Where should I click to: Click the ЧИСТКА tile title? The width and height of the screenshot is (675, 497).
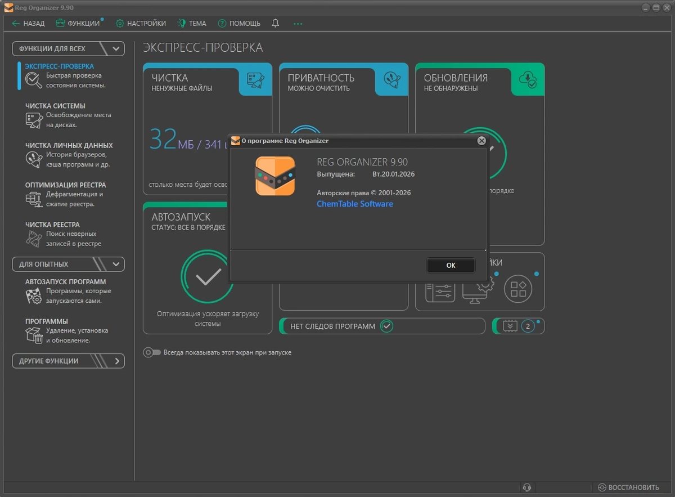(170, 78)
